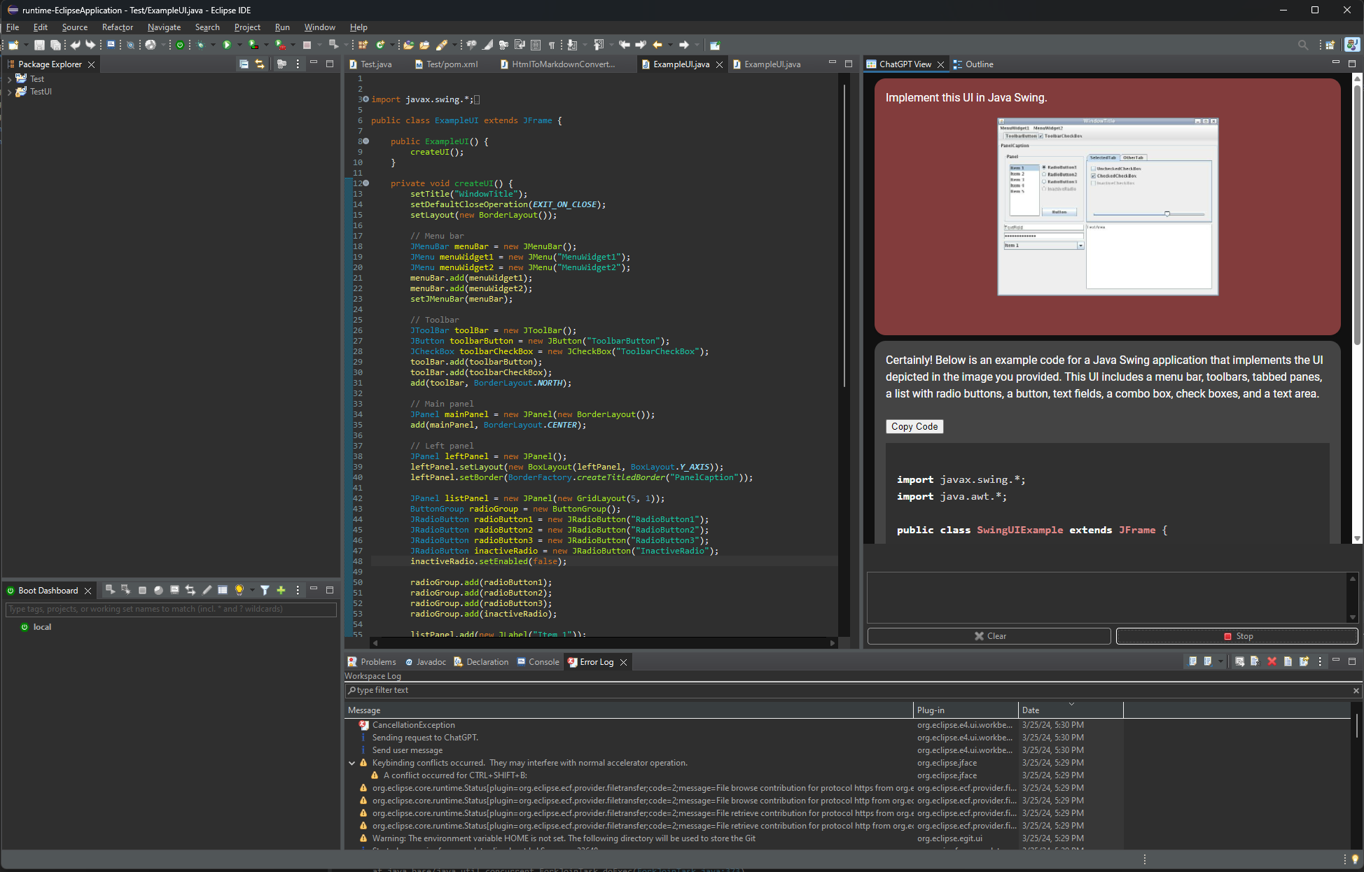1364x872 pixels.
Task: Expand the folded import statements marker
Action: (x=366, y=99)
